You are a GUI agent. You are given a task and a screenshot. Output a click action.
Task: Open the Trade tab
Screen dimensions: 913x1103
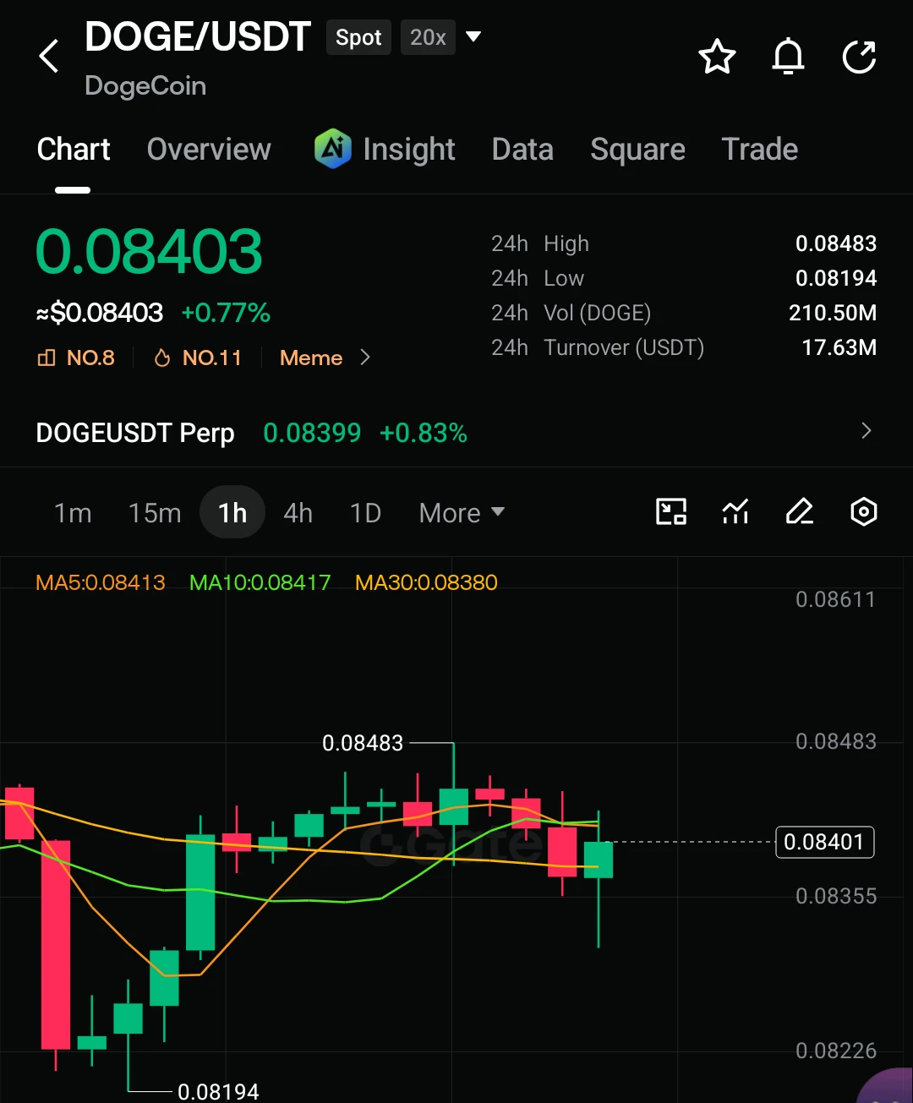coord(760,150)
